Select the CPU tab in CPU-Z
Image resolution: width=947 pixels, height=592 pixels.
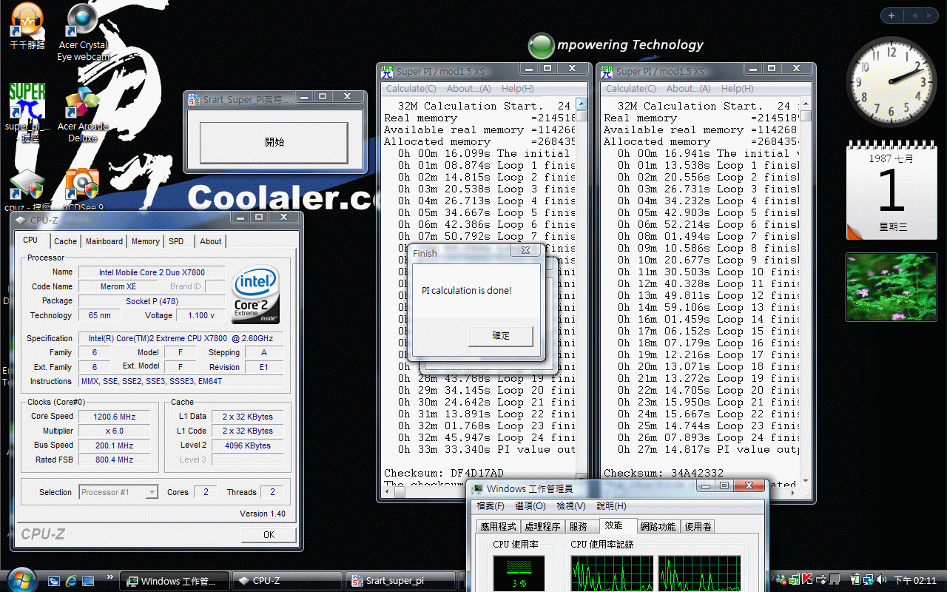click(30, 240)
